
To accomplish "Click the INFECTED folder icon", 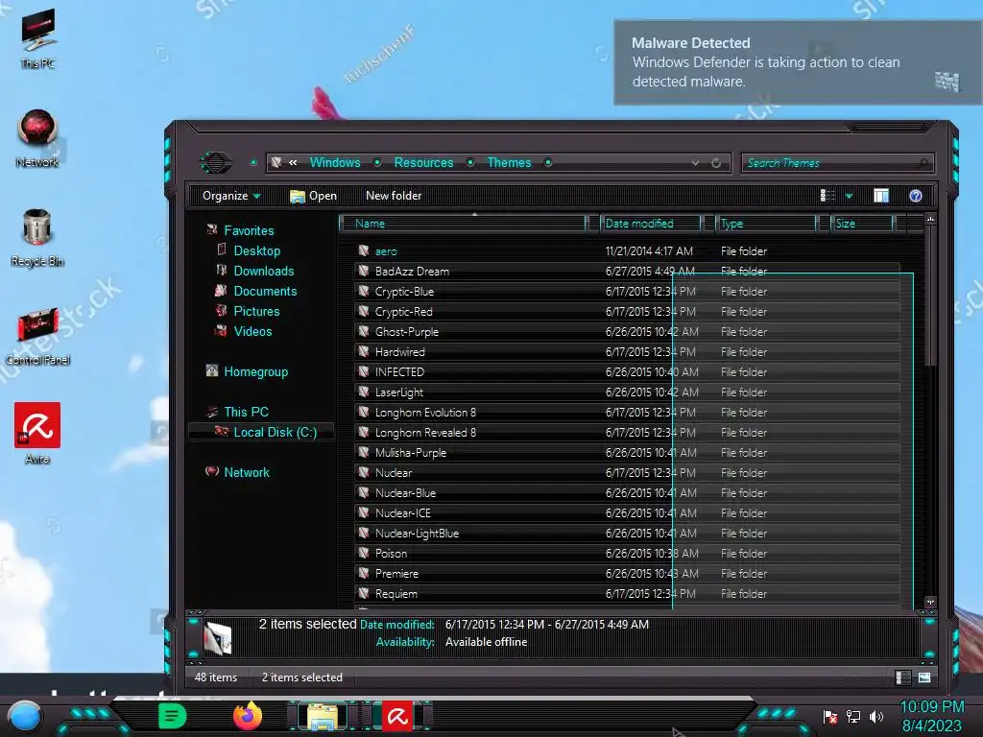I will pyautogui.click(x=364, y=371).
